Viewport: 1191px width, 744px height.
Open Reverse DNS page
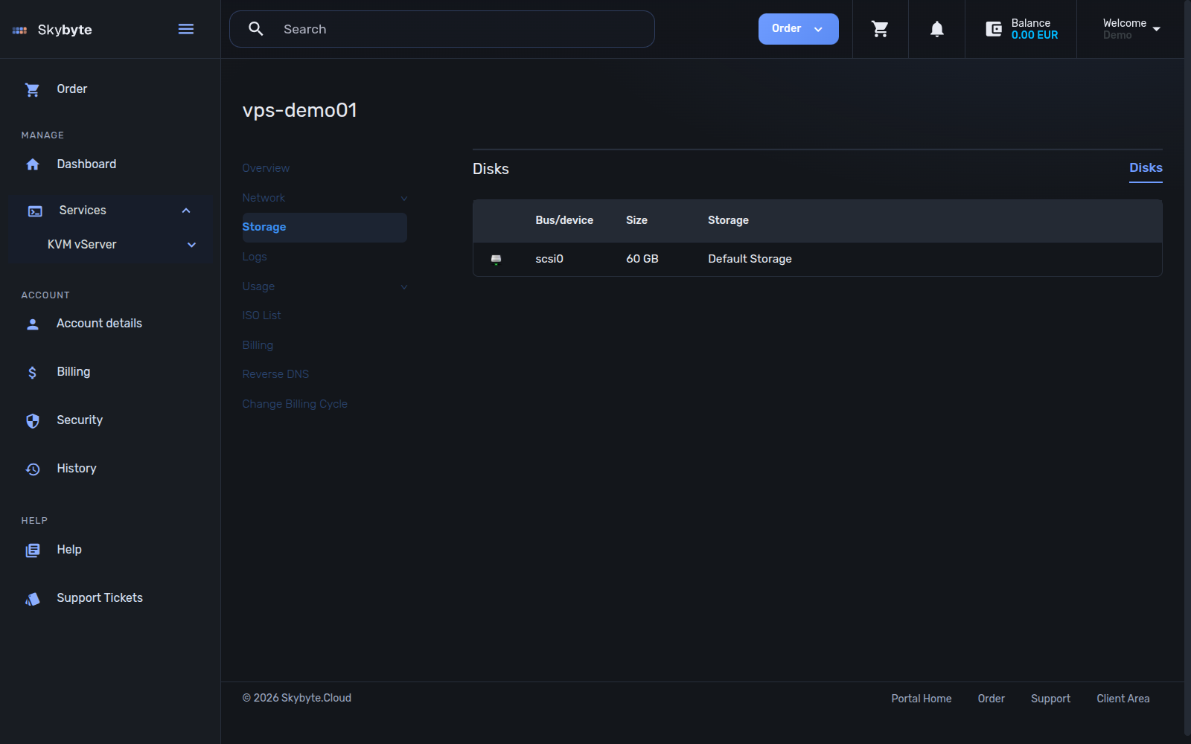pyautogui.click(x=275, y=374)
